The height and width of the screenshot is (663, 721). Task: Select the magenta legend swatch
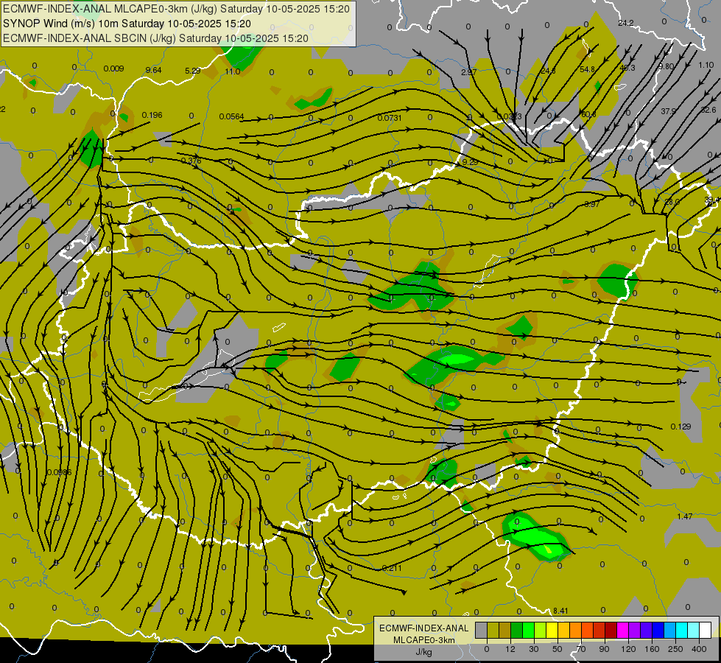click(x=622, y=630)
